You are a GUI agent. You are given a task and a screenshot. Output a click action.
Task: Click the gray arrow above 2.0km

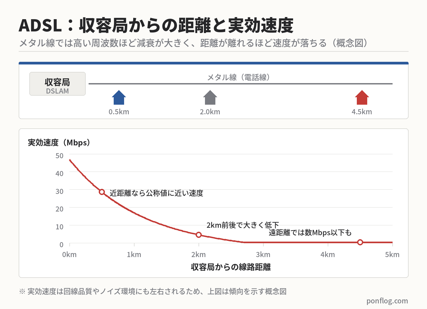click(210, 97)
